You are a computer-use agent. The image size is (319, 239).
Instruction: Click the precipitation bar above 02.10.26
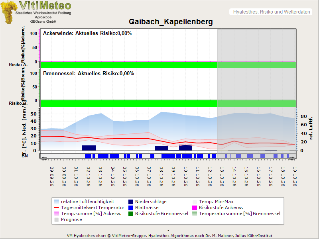click(89, 148)
